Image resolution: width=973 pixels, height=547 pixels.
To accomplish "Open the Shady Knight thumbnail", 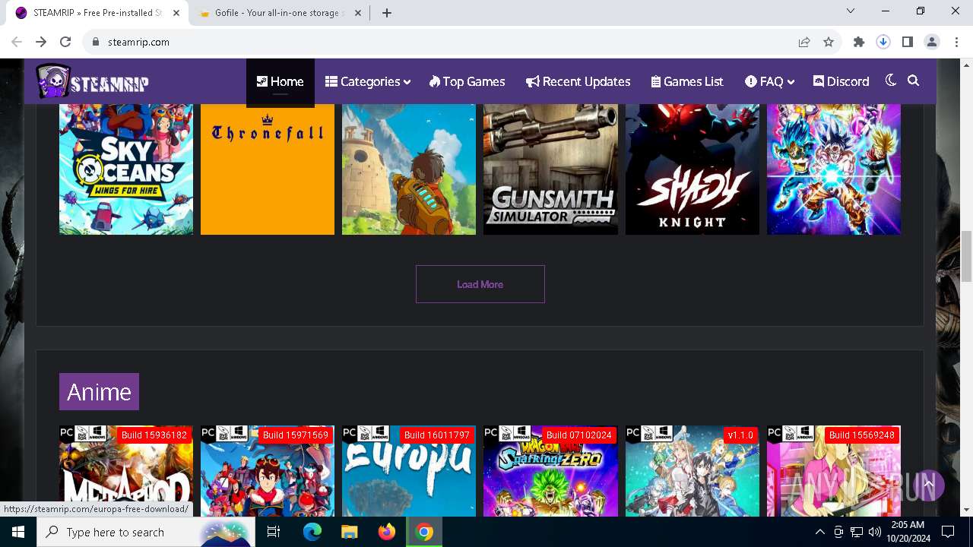I will click(692, 169).
